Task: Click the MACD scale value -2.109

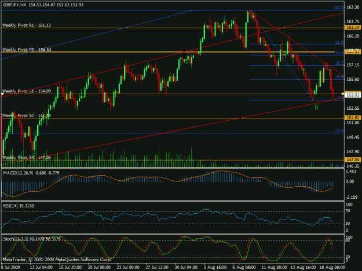Action: [352, 197]
